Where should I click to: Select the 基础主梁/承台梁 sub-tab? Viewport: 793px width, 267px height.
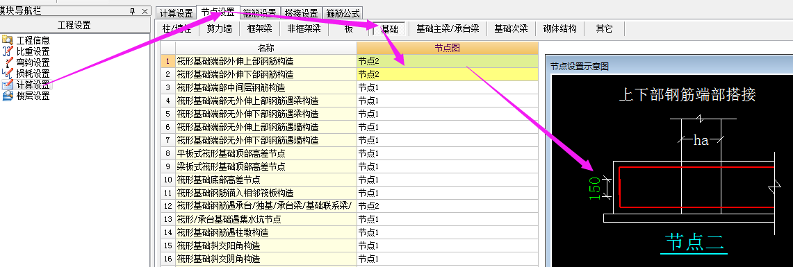tap(448, 28)
